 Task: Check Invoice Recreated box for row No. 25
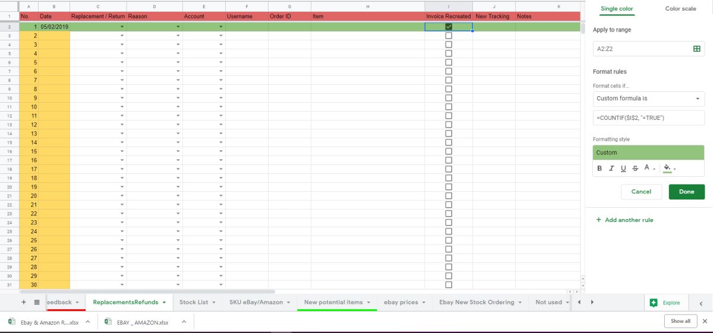(x=449, y=240)
